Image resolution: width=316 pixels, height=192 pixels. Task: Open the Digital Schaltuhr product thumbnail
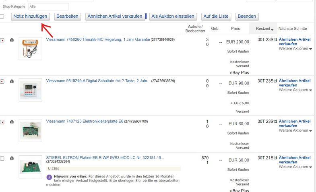[30, 90]
